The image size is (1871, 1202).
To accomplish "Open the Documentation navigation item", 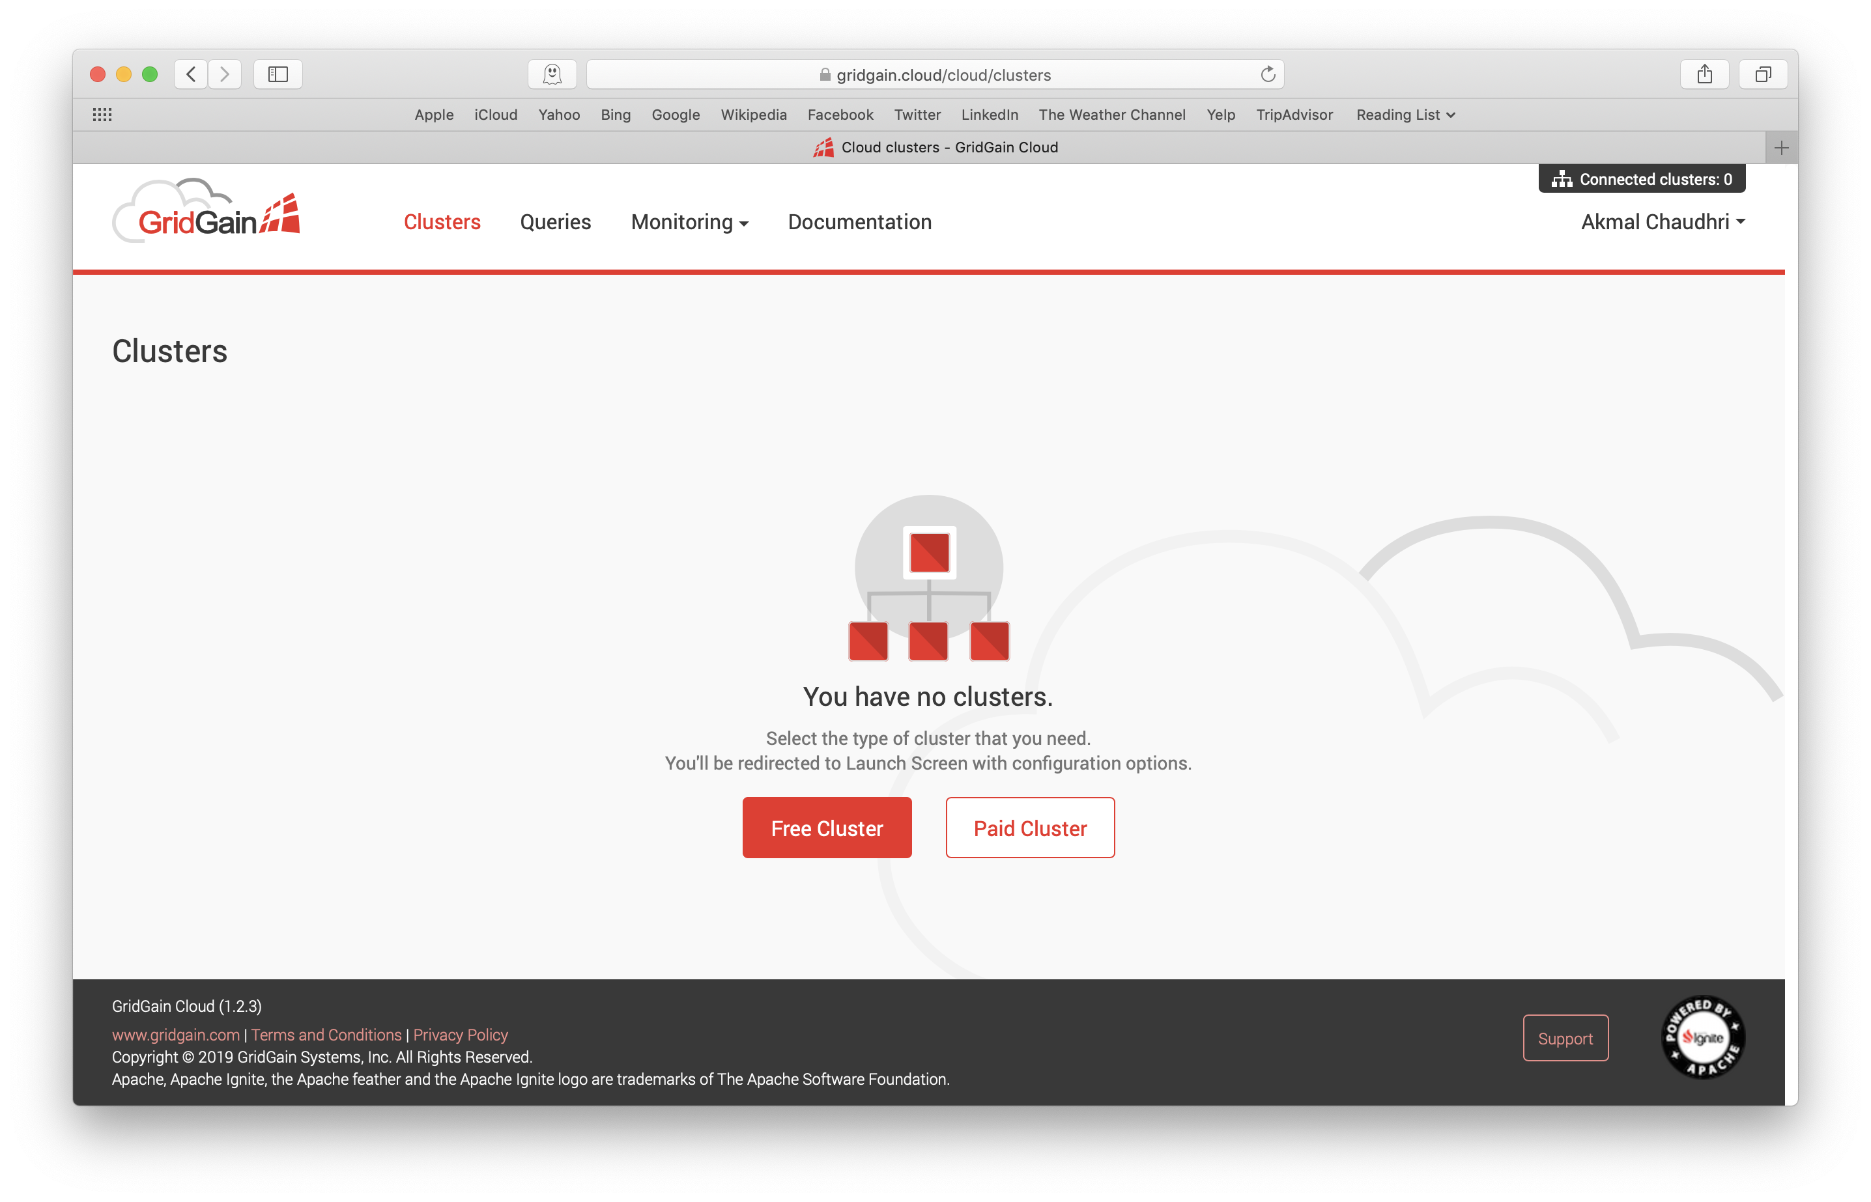I will pyautogui.click(x=859, y=221).
